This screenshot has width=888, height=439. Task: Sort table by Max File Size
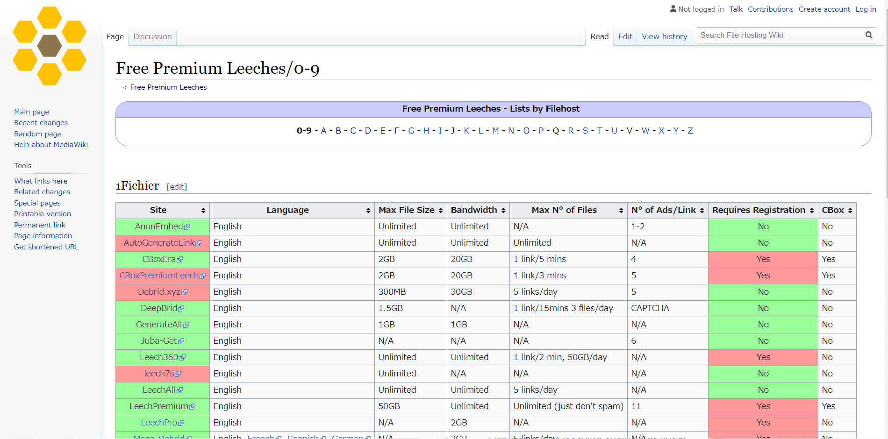tap(410, 210)
